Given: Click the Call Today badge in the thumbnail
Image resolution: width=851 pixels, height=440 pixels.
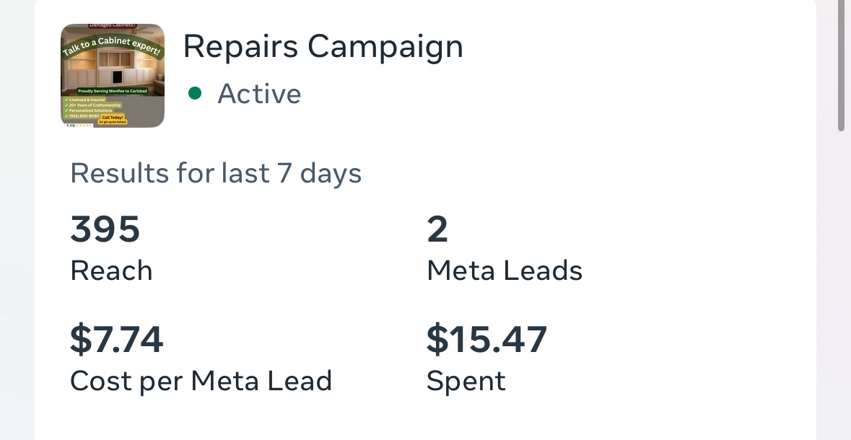Looking at the screenshot, I should (x=113, y=119).
